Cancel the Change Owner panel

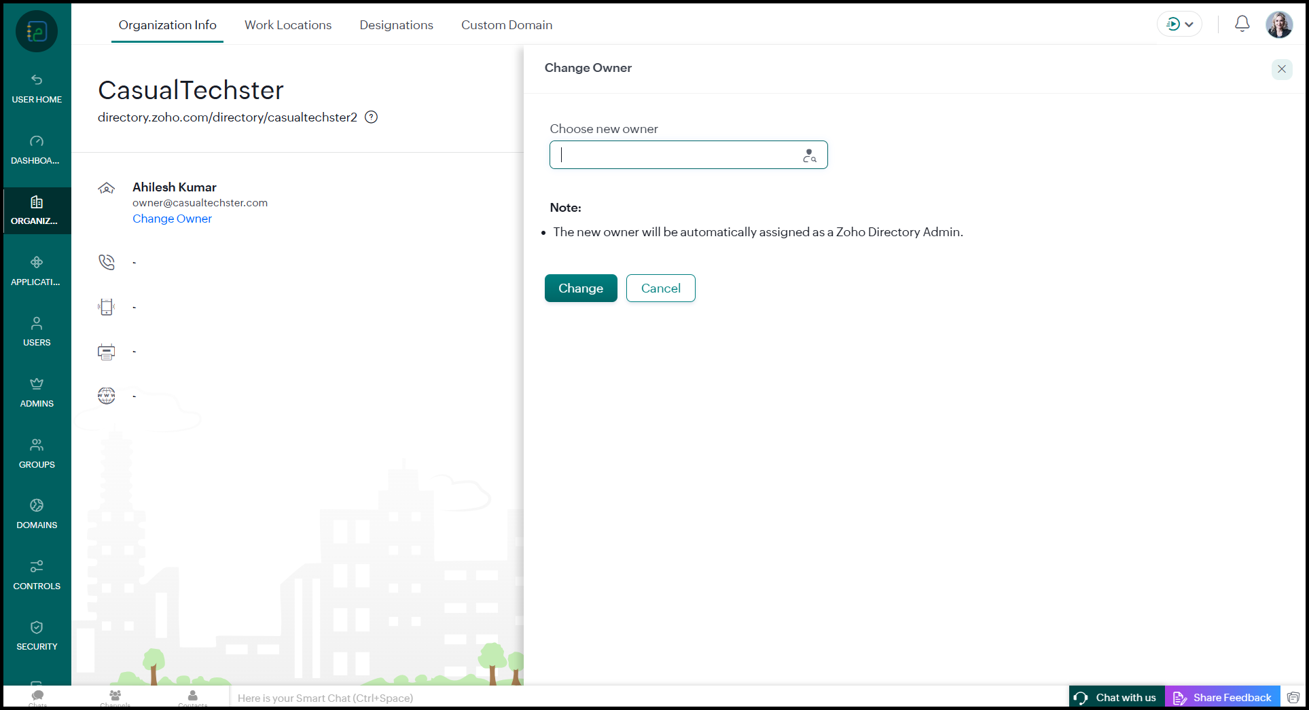click(x=661, y=288)
